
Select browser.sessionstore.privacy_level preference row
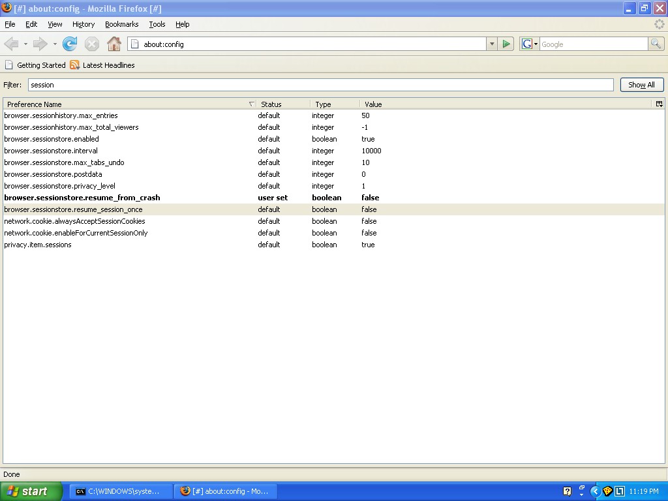click(334, 186)
